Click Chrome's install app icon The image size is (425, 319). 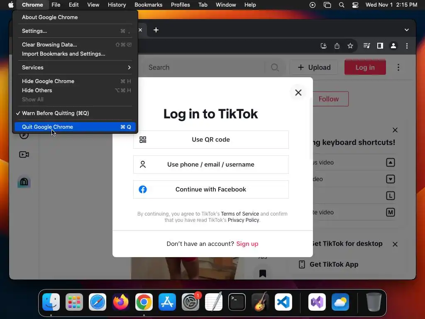pos(324,46)
